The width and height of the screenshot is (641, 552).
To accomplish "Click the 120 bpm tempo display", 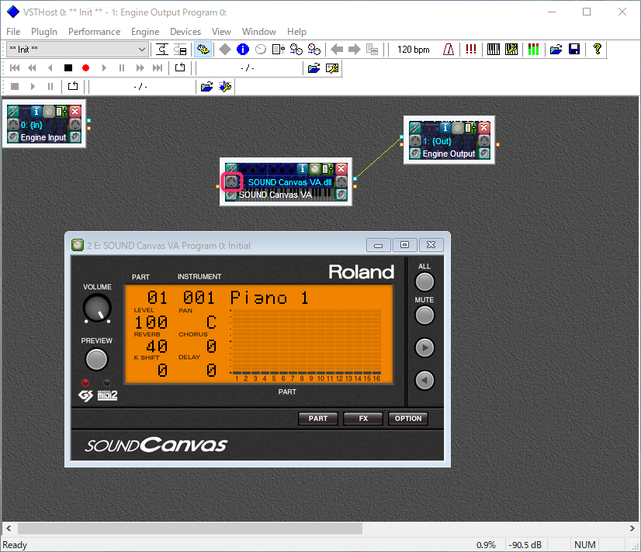I will pos(414,50).
